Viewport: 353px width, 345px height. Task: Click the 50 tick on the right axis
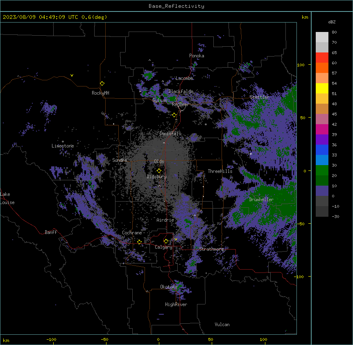tap(303, 118)
